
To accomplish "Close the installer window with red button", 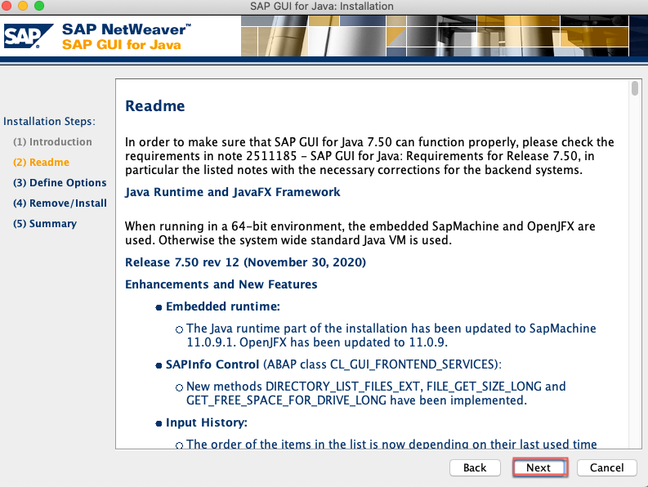I will pos(7,6).
